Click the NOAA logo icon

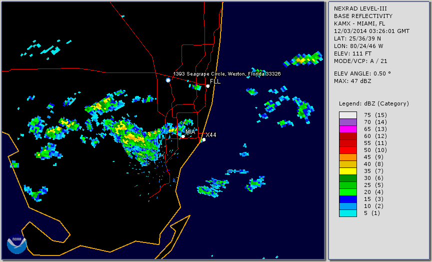[17, 244]
